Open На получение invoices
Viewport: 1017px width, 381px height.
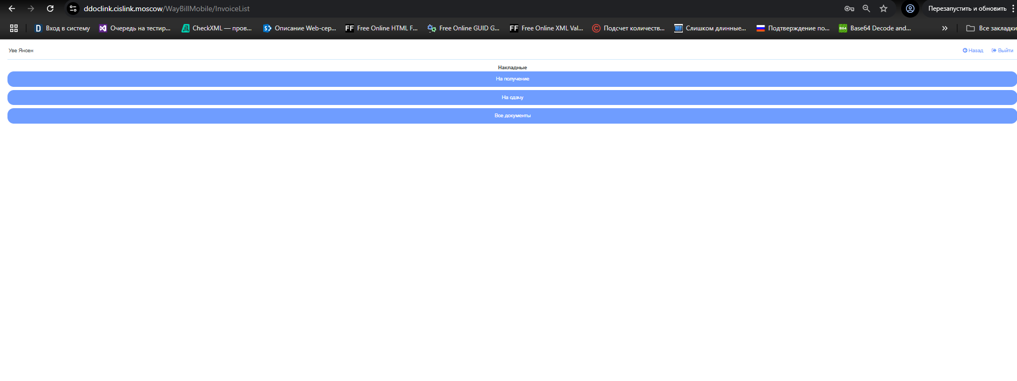tap(512, 79)
